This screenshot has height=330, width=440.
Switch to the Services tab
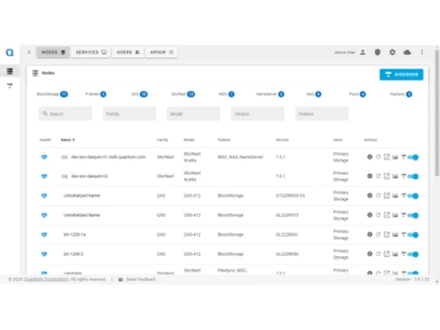[91, 52]
